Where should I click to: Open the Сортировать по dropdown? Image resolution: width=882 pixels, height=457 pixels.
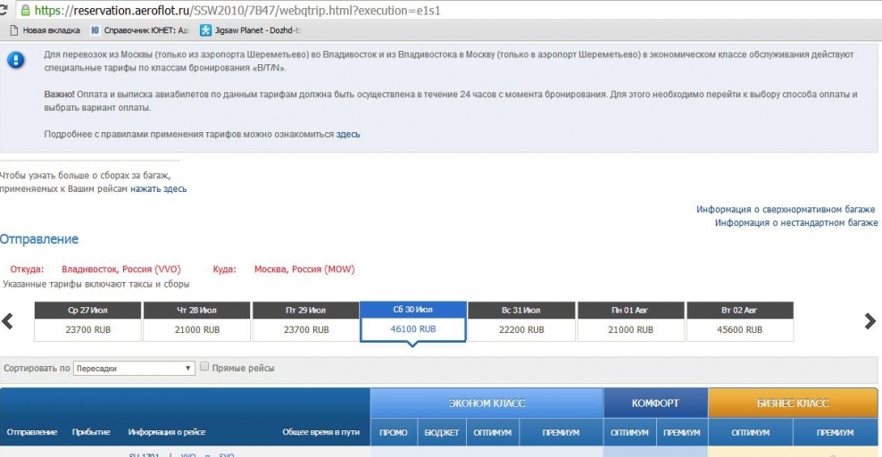(134, 368)
